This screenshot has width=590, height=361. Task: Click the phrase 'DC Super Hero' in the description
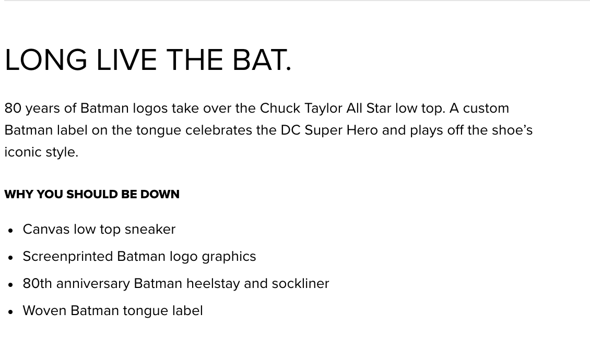tap(329, 130)
